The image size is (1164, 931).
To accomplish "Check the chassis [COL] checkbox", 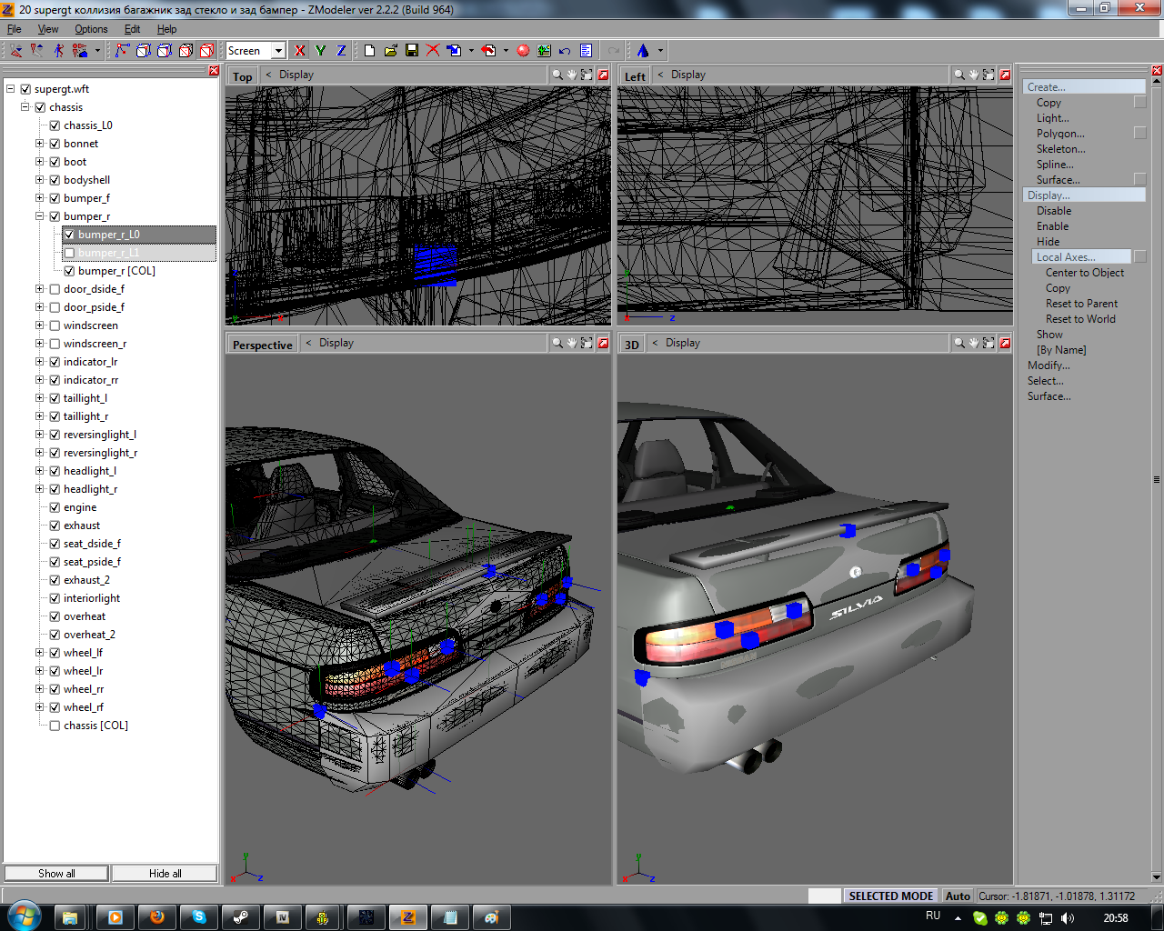I will pos(55,726).
